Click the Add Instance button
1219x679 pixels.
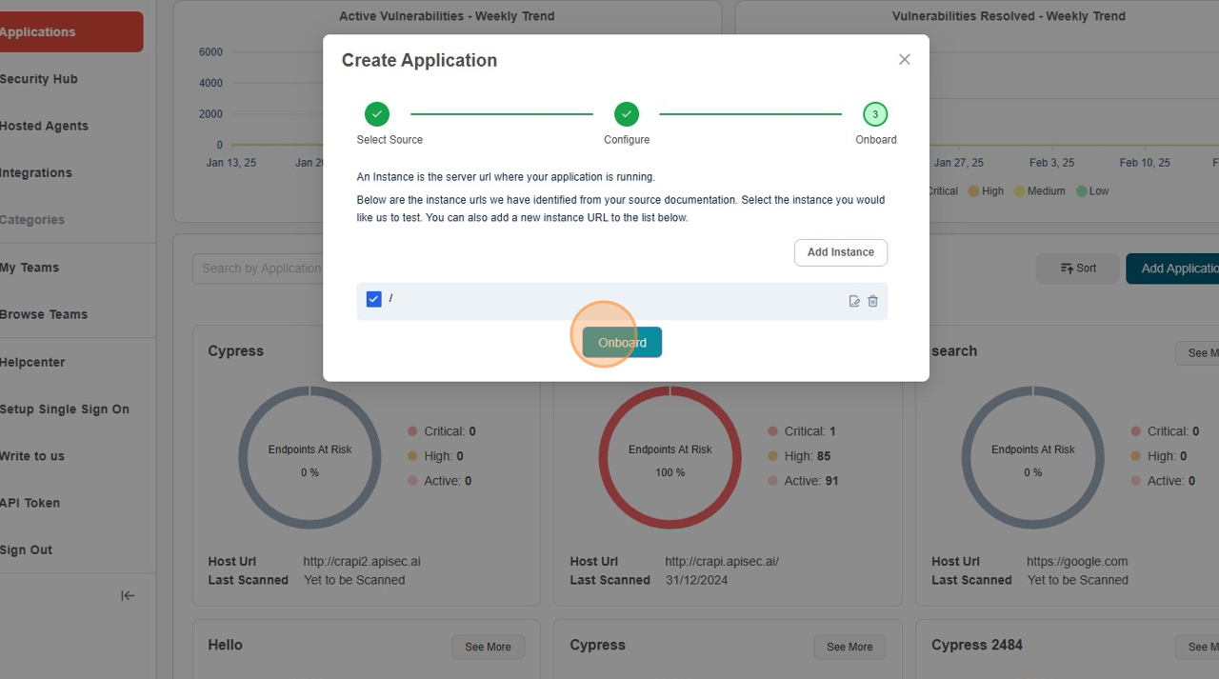pos(840,252)
